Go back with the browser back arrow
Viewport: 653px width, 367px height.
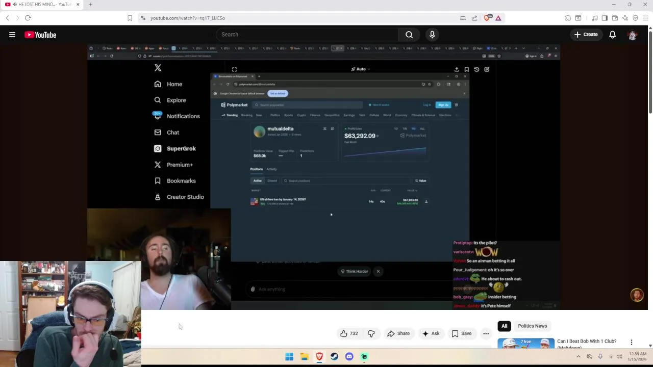pyautogui.click(x=8, y=18)
